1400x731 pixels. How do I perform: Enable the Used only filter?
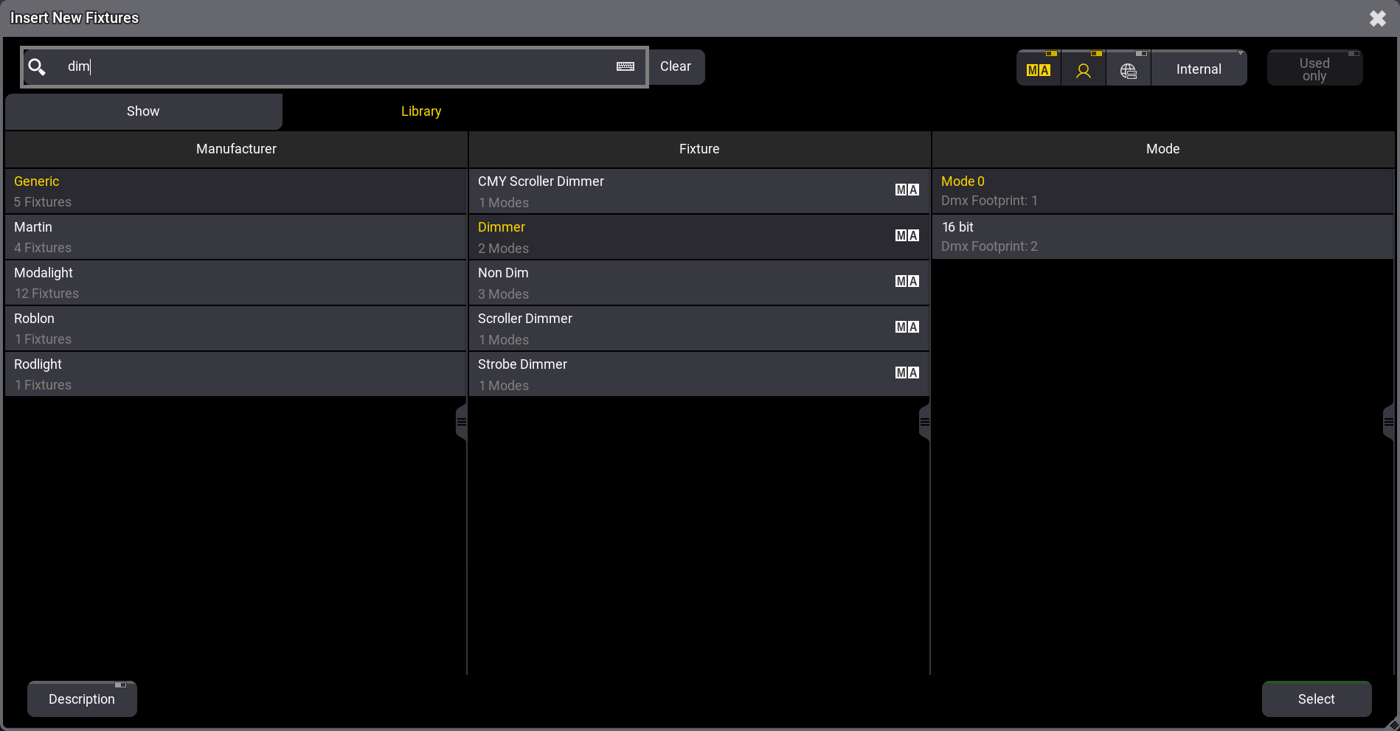1314,69
